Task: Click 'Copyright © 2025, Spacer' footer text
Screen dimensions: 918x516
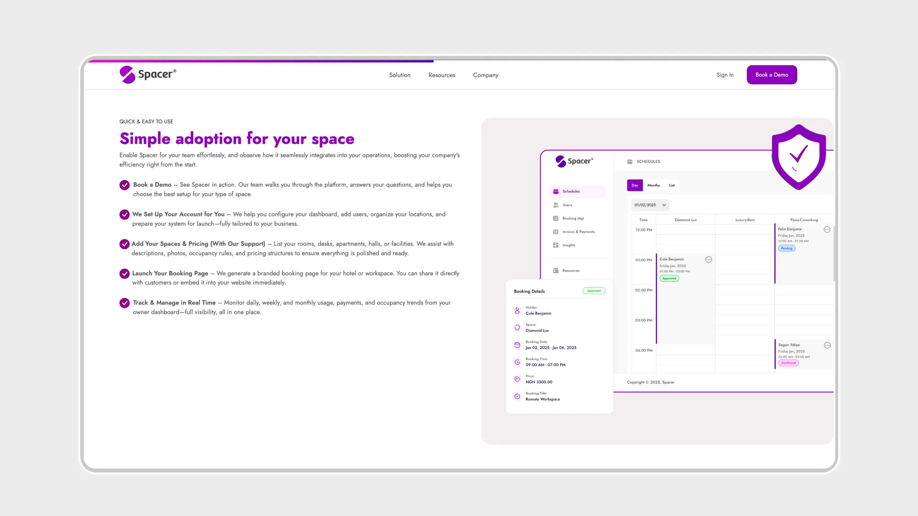Action: coord(651,383)
